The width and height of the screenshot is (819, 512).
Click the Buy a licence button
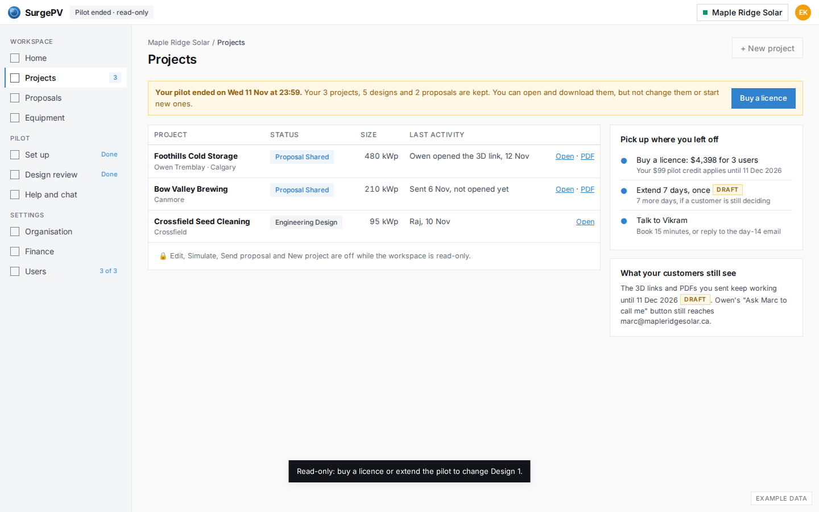[x=763, y=98]
